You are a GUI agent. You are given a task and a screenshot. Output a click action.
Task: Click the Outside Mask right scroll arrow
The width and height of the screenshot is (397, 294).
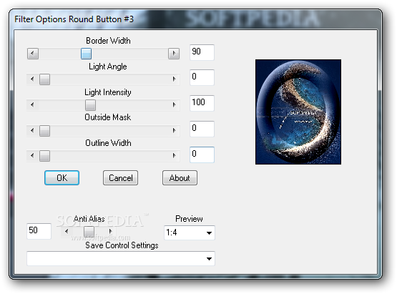174,131
